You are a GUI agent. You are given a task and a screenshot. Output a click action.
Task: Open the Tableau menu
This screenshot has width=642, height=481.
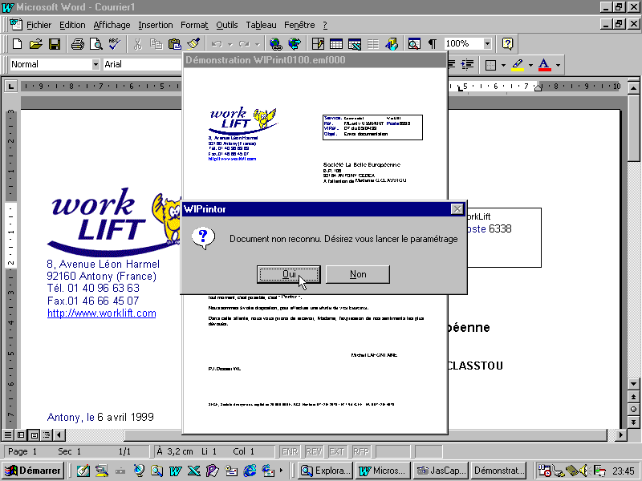(261, 25)
